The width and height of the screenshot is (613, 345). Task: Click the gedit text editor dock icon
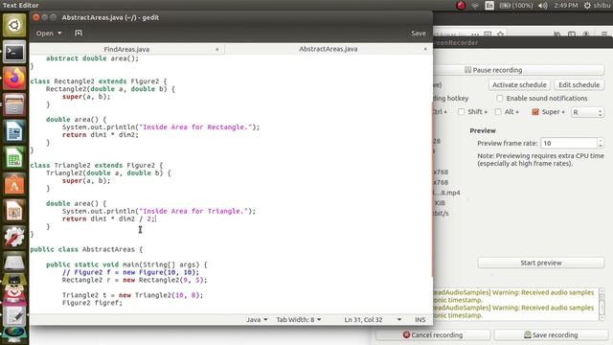[14, 316]
